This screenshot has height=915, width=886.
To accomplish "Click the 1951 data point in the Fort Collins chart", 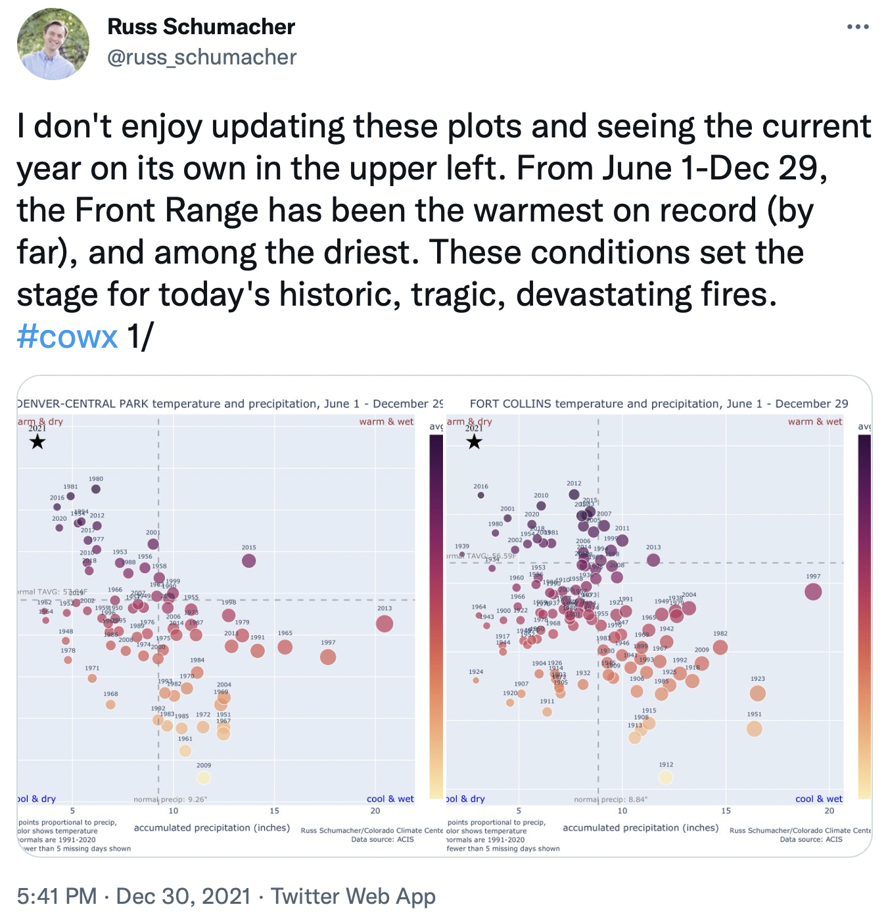I will [x=754, y=728].
